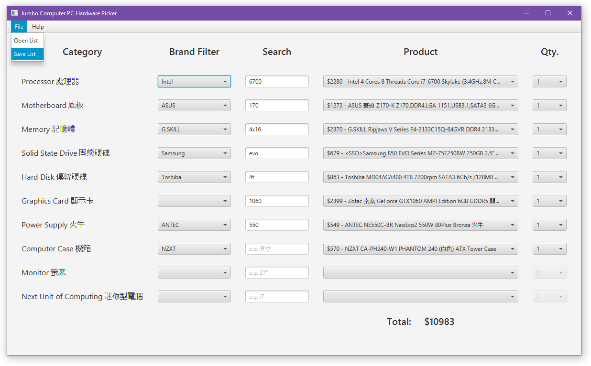Image resolution: width=591 pixels, height=366 pixels.
Task: Click the Processor 處理器 category label
Action: coord(50,82)
